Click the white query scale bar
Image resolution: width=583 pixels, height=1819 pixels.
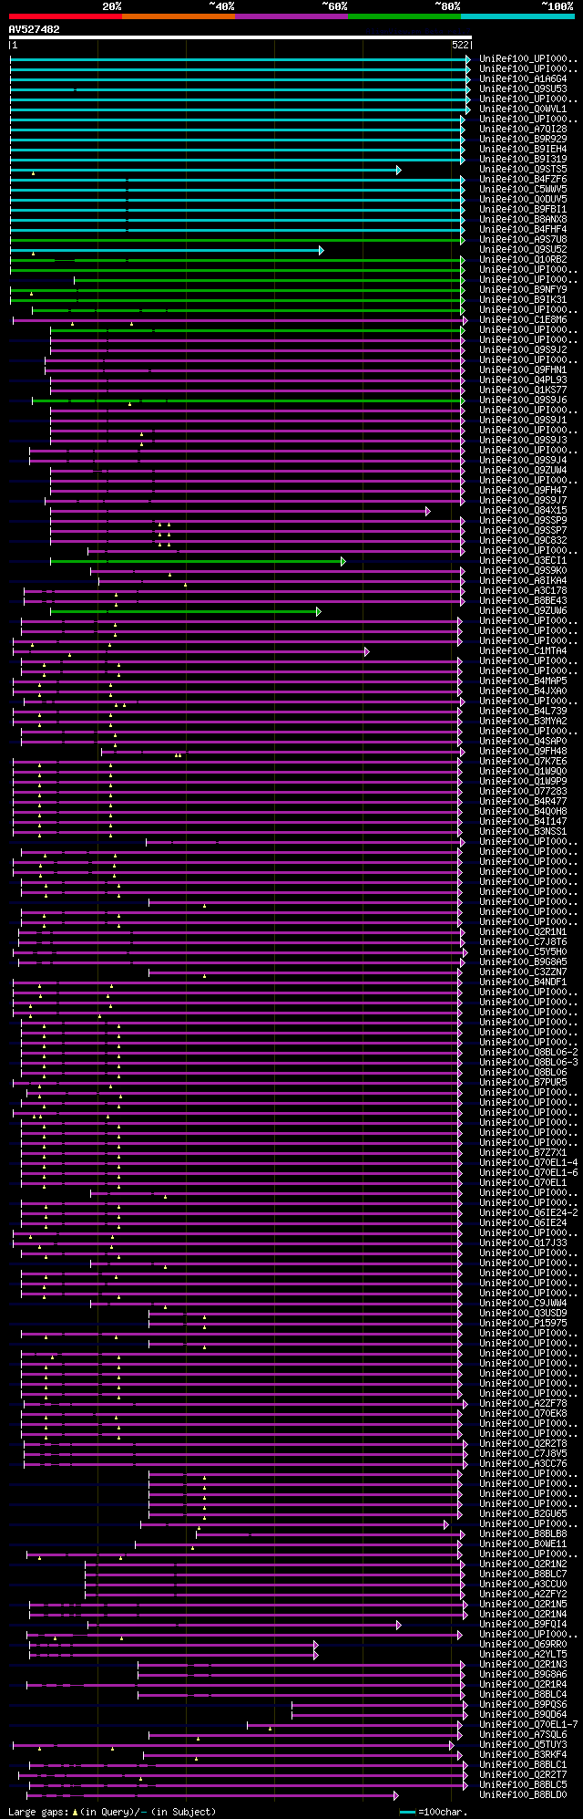pos(240,38)
